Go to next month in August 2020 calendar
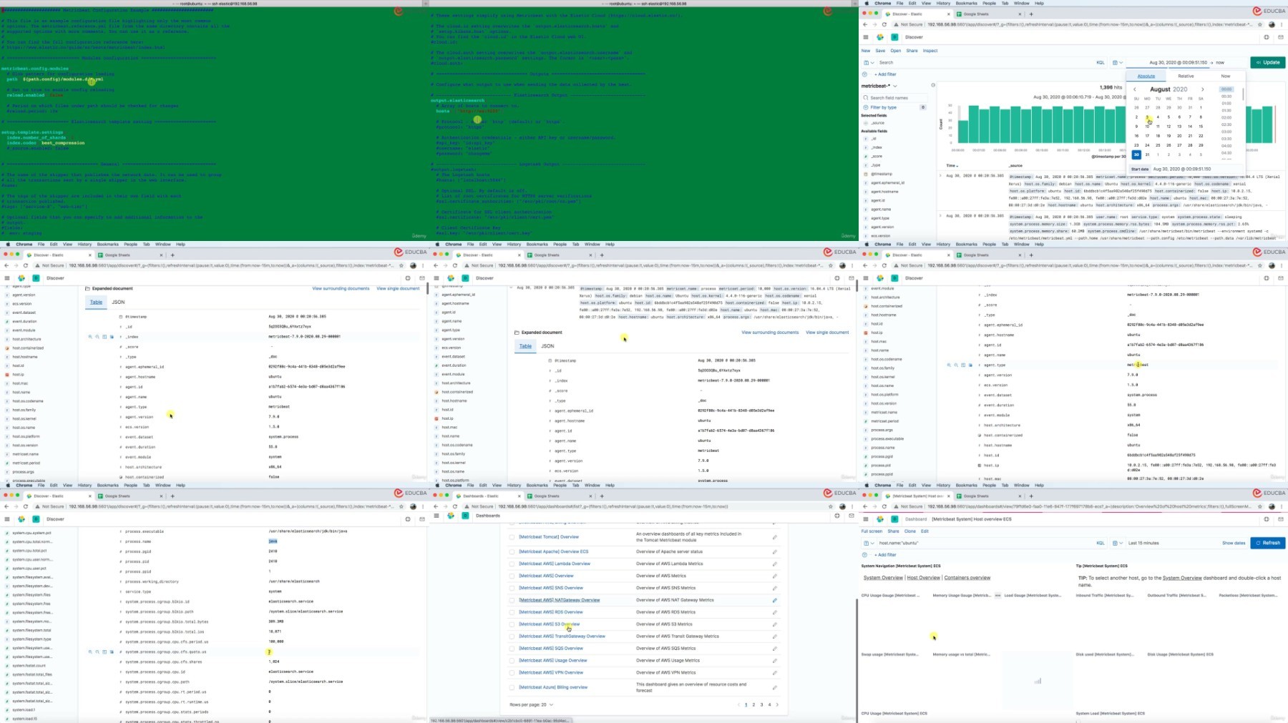The width and height of the screenshot is (1288, 723). [x=1202, y=89]
